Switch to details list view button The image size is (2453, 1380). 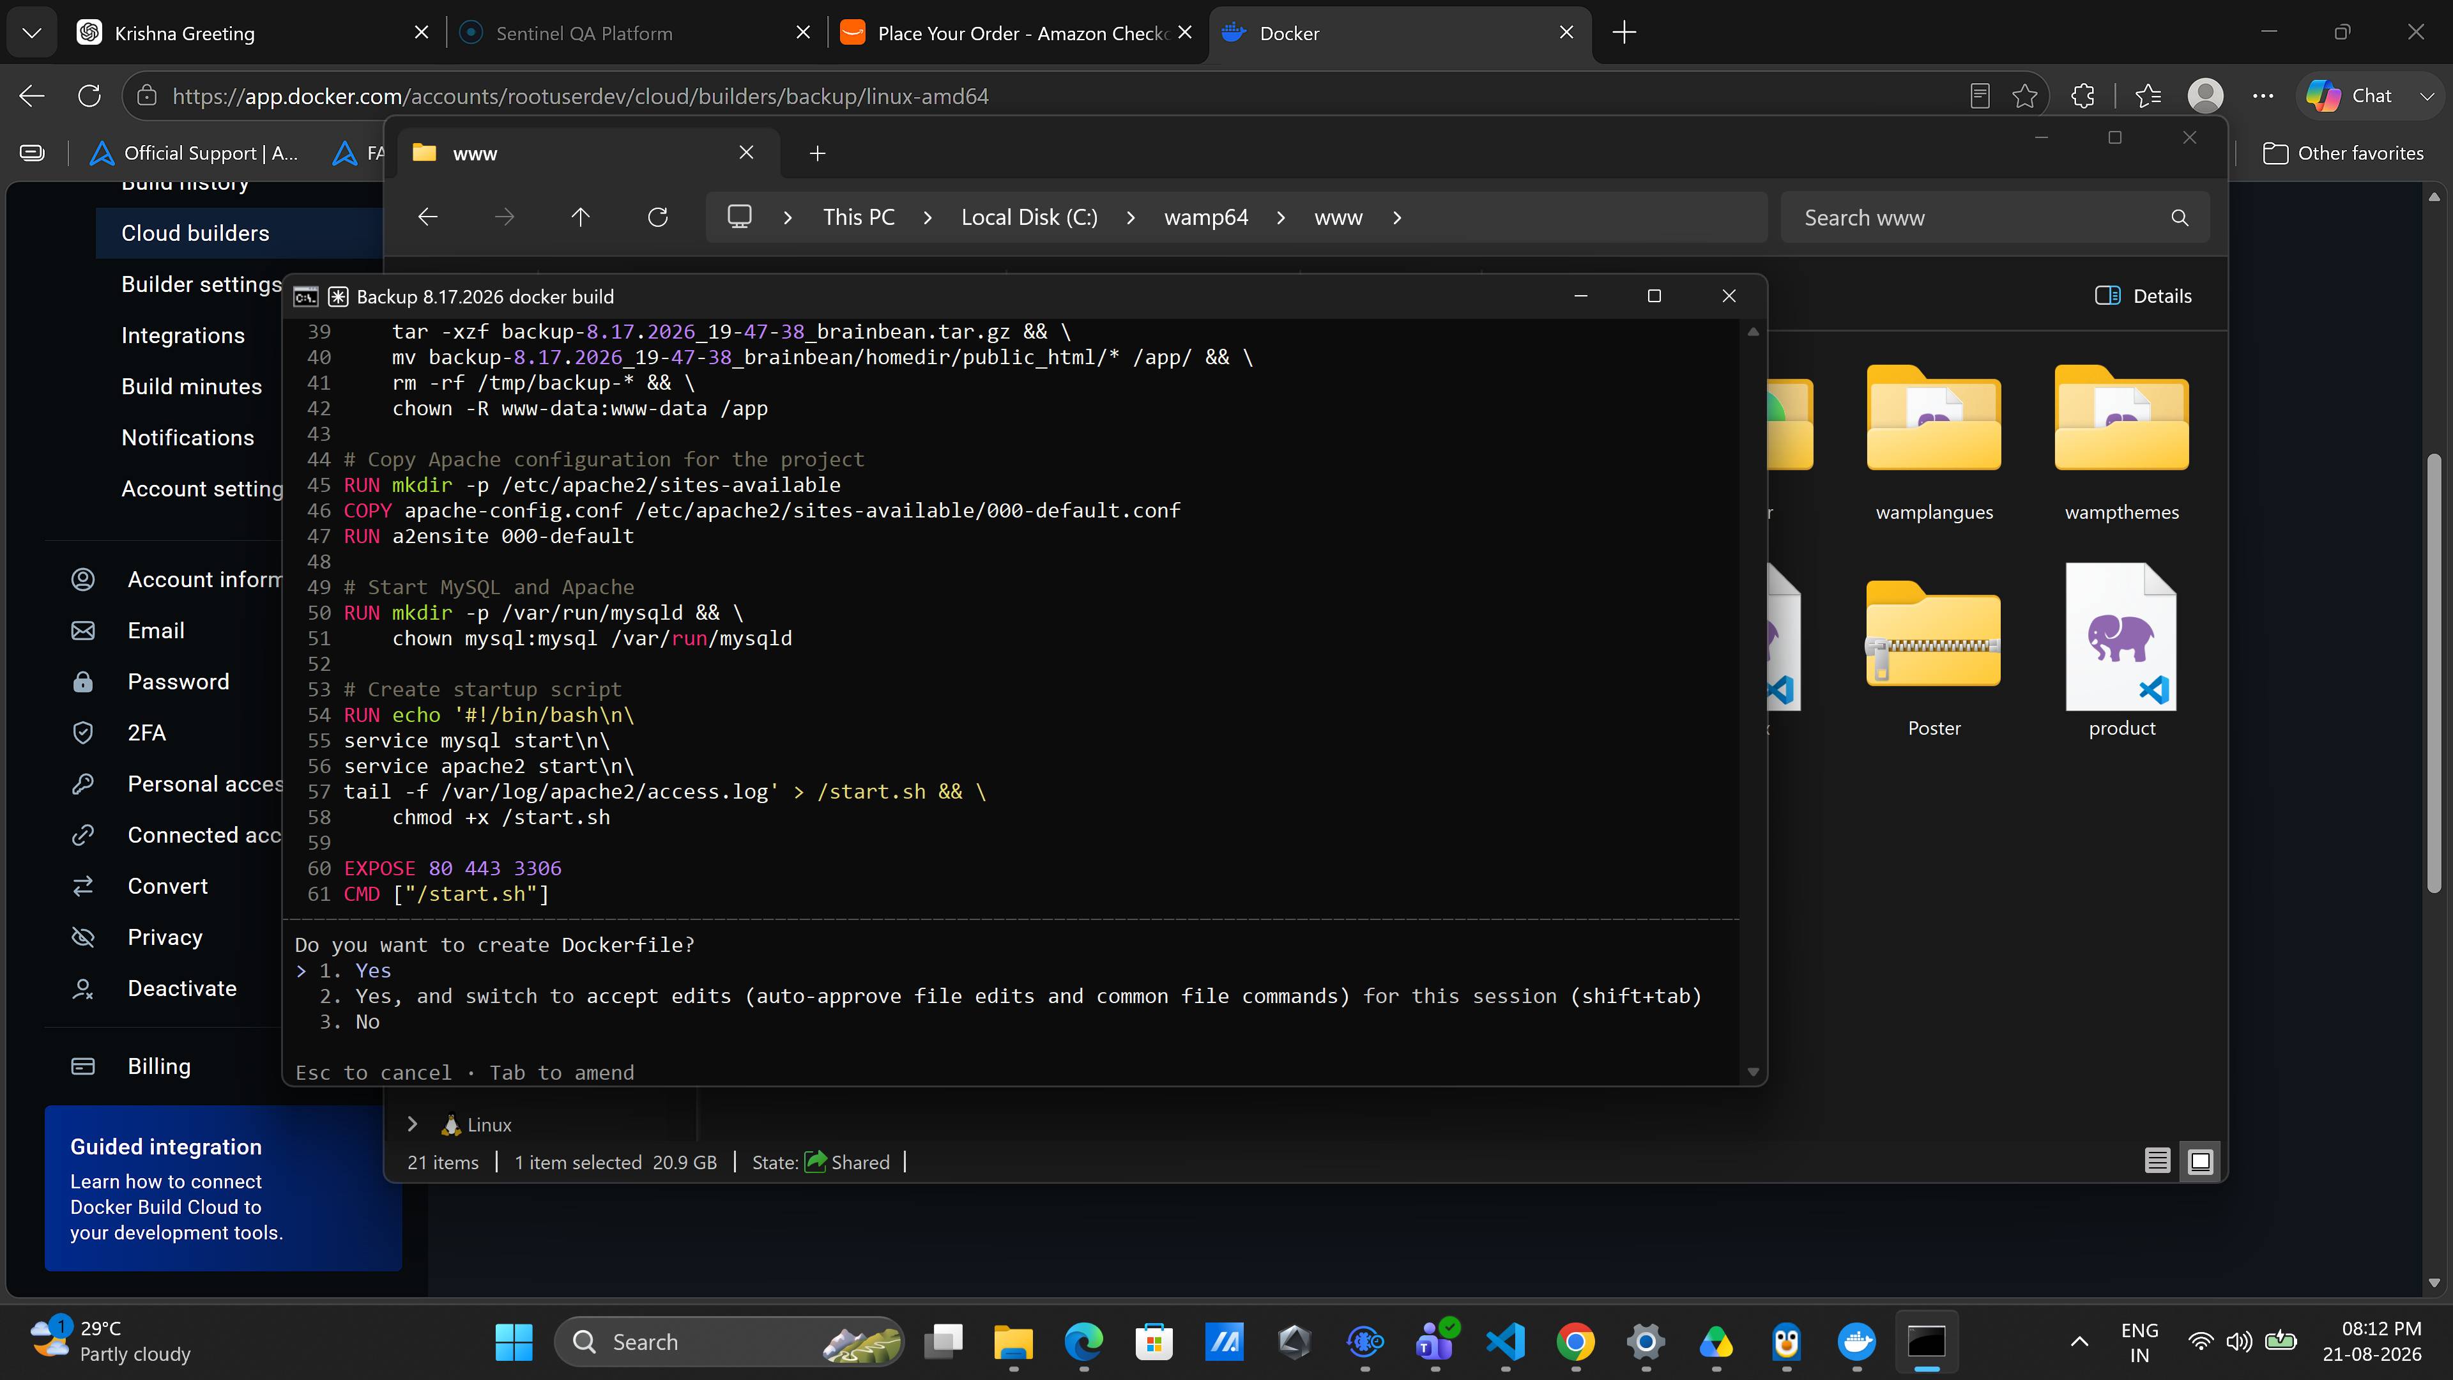click(2157, 1161)
